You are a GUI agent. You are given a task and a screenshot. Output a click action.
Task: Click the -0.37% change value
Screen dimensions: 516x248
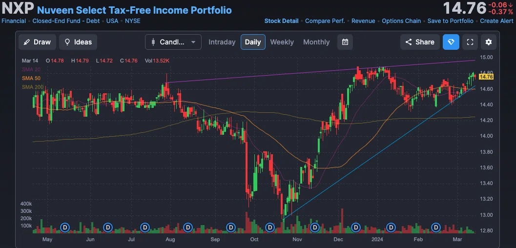(500, 12)
